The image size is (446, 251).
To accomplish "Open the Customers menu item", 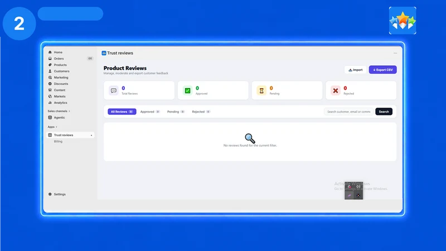I will pyautogui.click(x=62, y=71).
